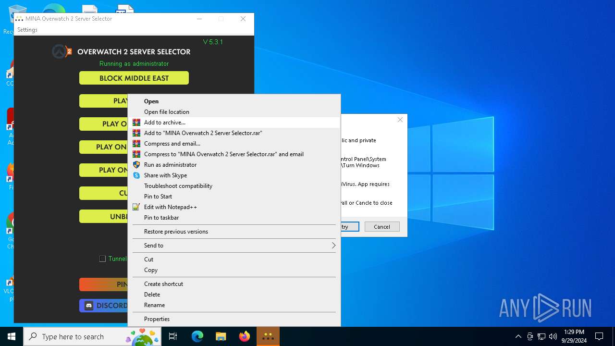
Task: Open the volume control in system tray
Action: point(553,336)
